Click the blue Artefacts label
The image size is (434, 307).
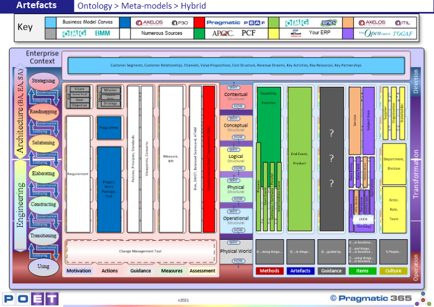[x=301, y=271]
